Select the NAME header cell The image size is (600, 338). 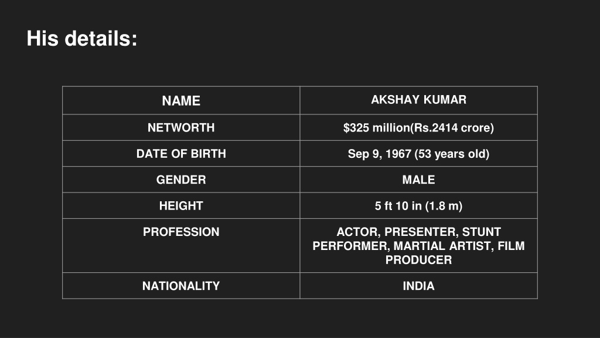coord(181,100)
